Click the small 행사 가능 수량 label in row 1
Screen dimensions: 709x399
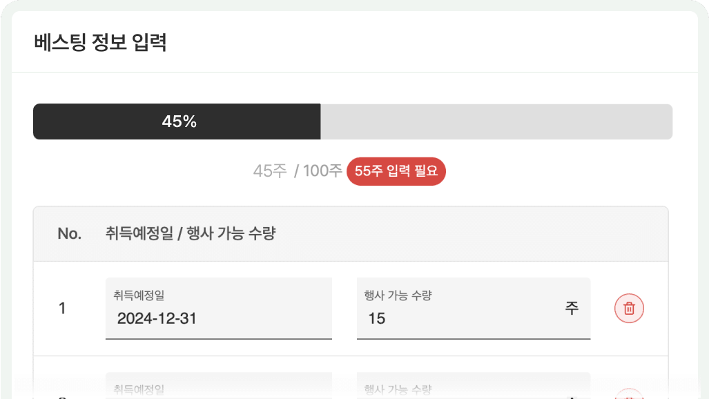pyautogui.click(x=398, y=295)
